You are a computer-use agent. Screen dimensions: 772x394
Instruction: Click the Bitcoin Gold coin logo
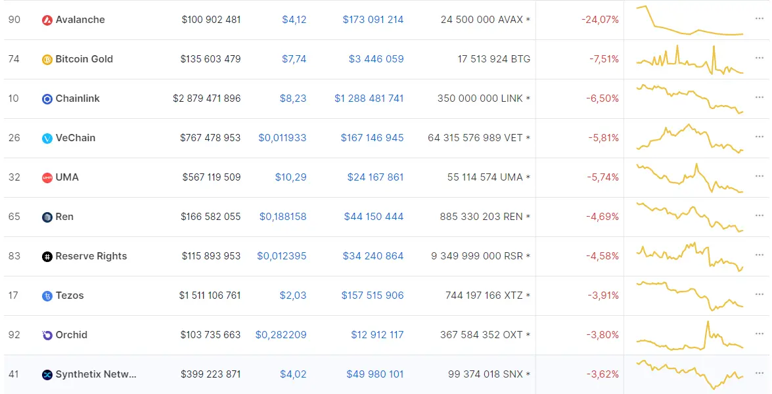tap(47, 60)
